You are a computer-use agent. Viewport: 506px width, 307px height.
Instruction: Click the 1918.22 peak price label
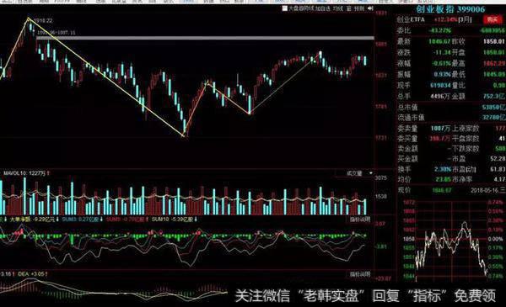point(43,20)
